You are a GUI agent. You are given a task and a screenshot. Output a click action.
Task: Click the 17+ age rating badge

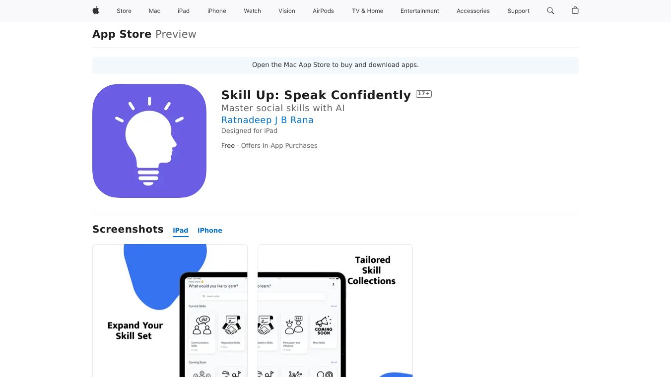coord(424,94)
